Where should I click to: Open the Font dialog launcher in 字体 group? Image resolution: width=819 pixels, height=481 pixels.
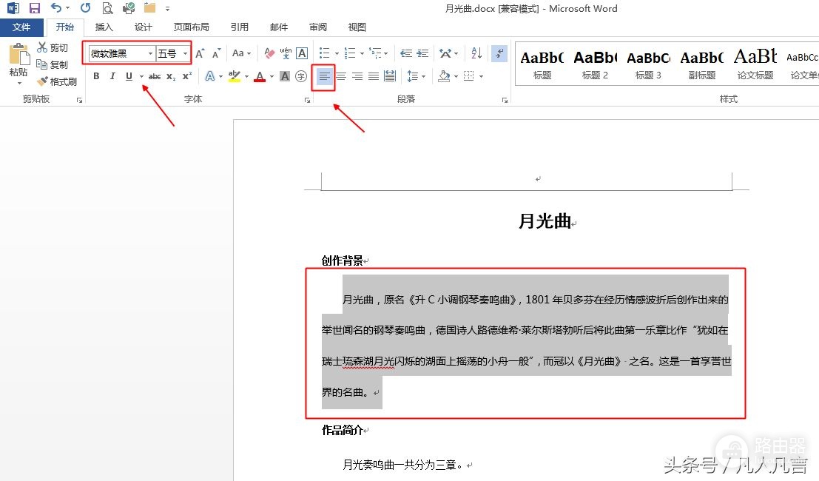tap(307, 101)
